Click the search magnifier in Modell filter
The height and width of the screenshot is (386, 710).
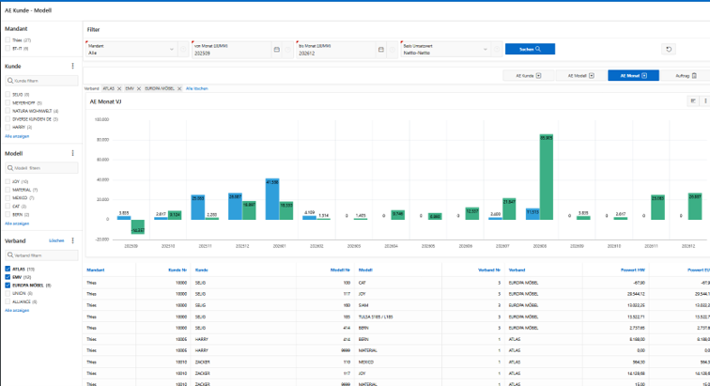(10, 168)
